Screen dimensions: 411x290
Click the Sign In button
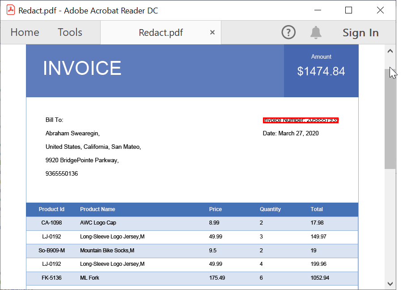[x=360, y=33]
